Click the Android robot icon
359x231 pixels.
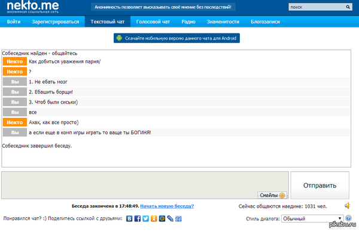point(119,38)
